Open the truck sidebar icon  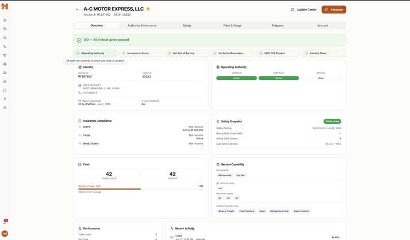[x=5, y=73]
